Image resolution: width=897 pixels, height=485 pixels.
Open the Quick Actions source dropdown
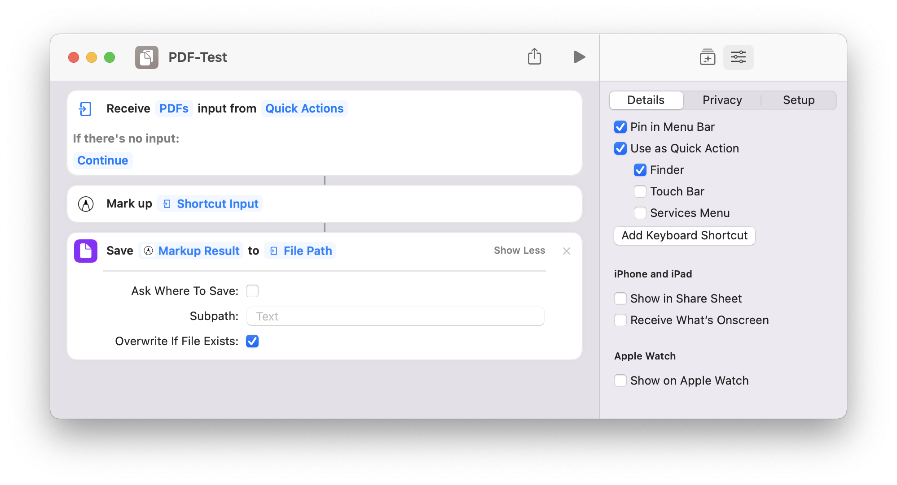pyautogui.click(x=304, y=108)
